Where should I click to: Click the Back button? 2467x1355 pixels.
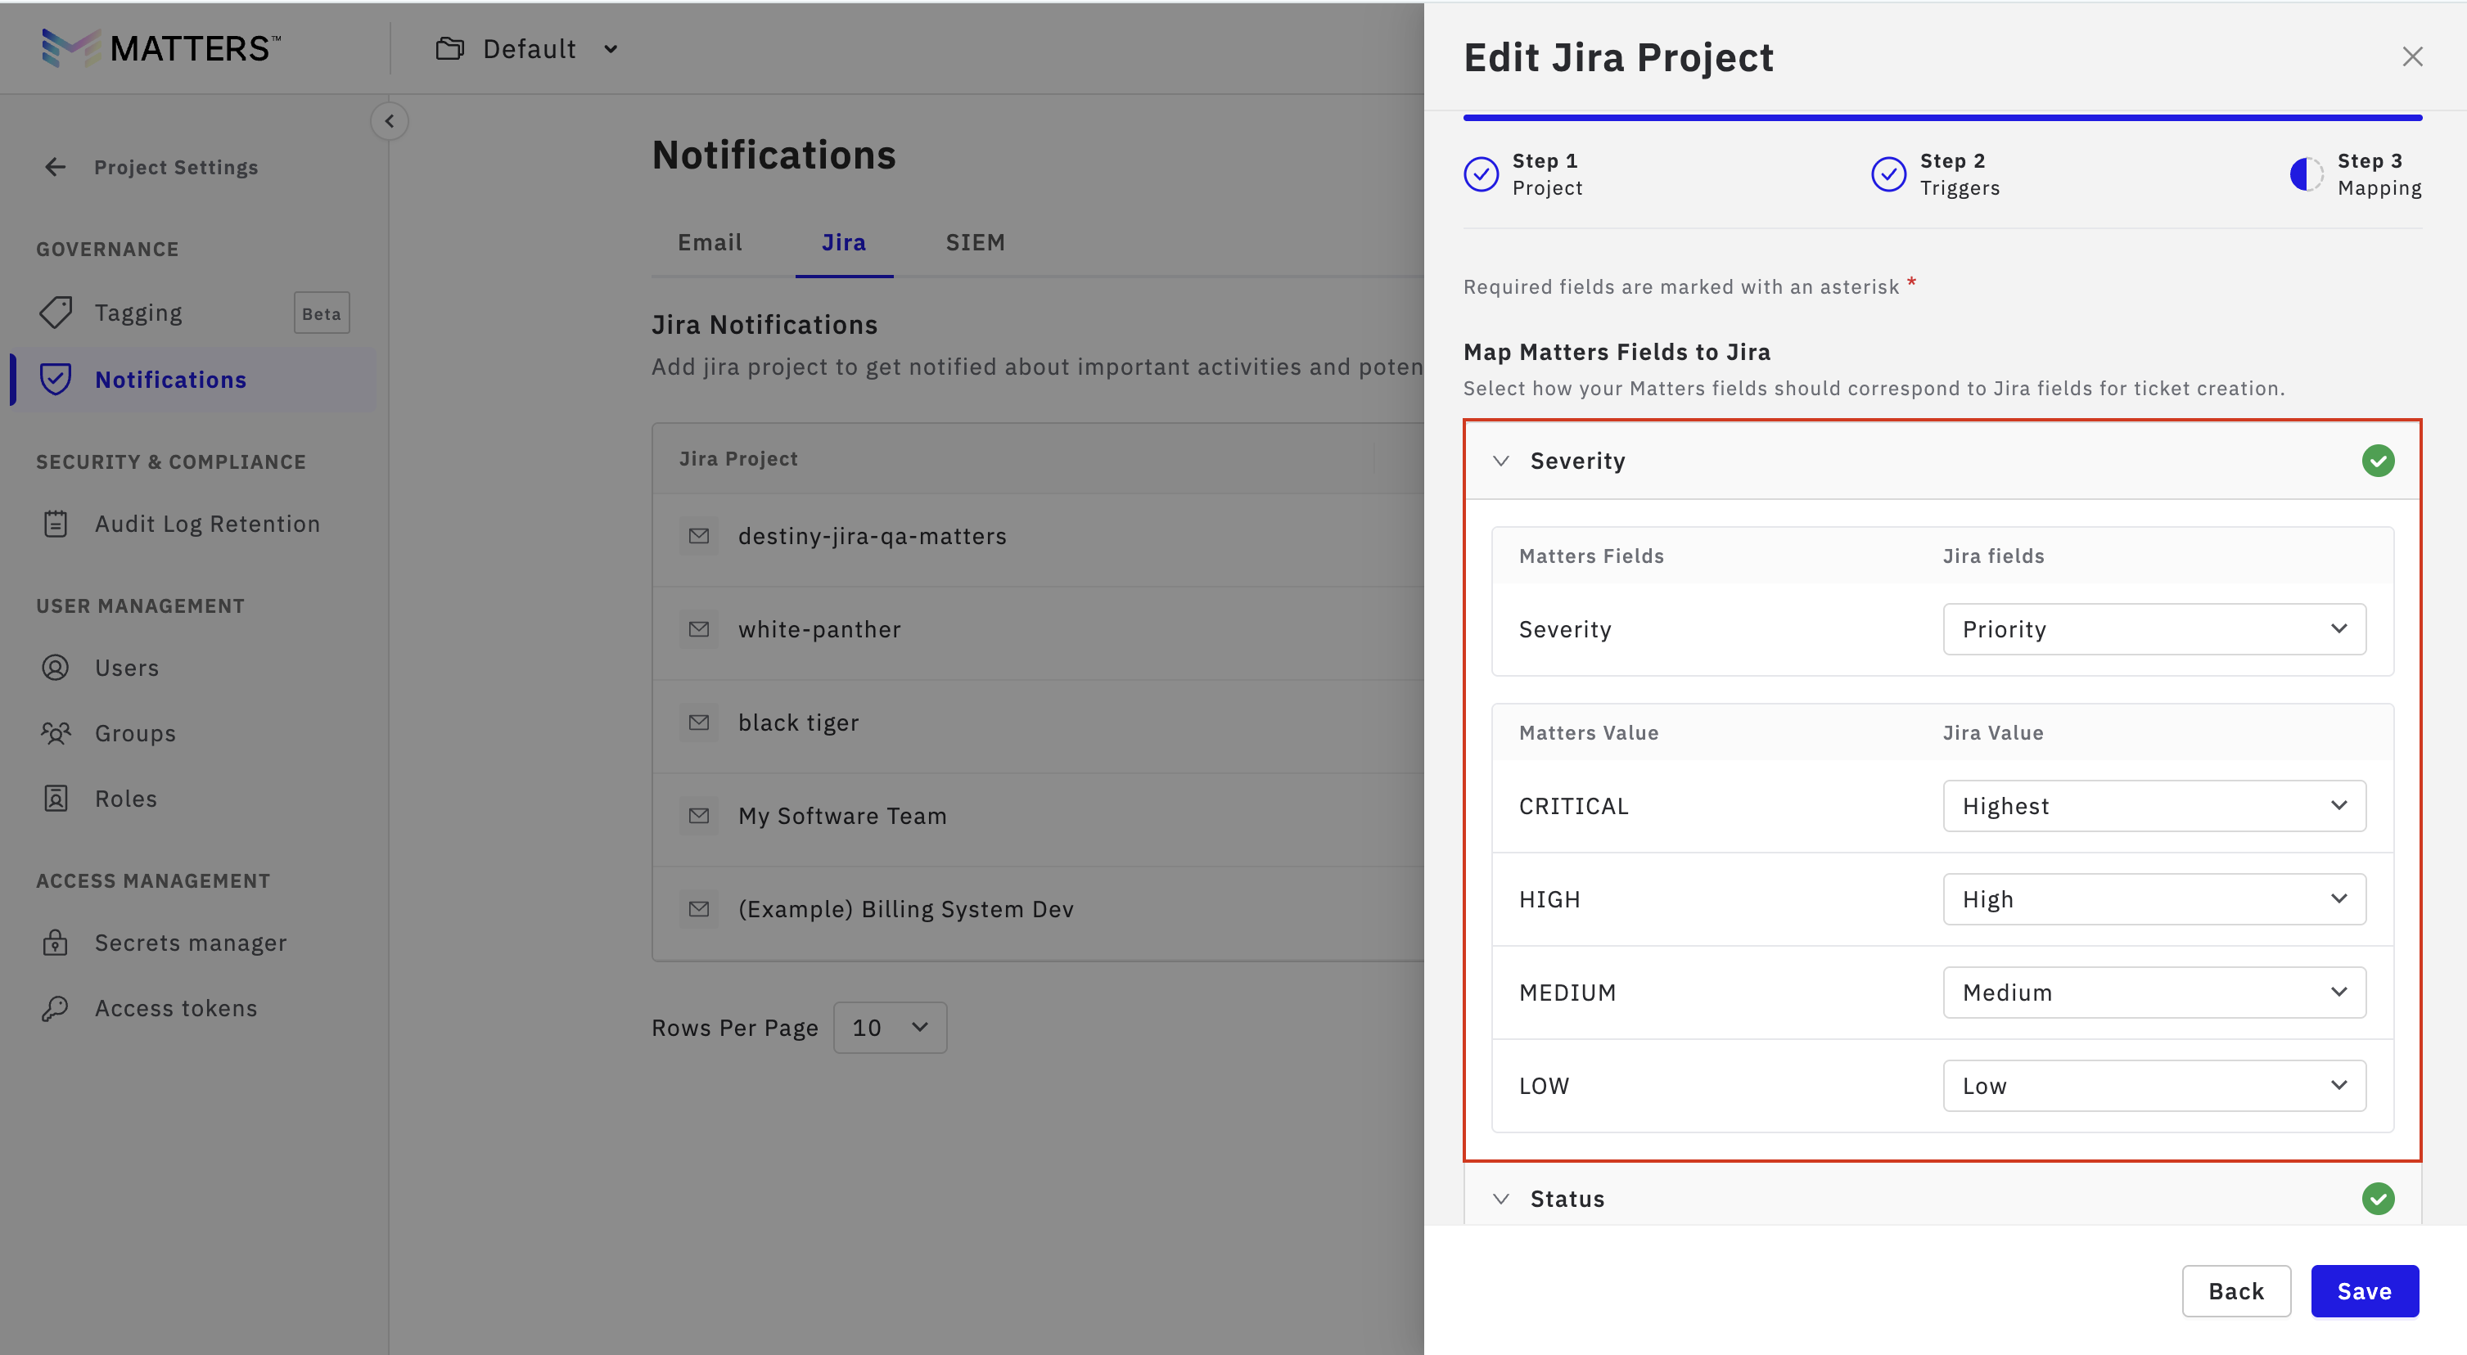tap(2235, 1291)
